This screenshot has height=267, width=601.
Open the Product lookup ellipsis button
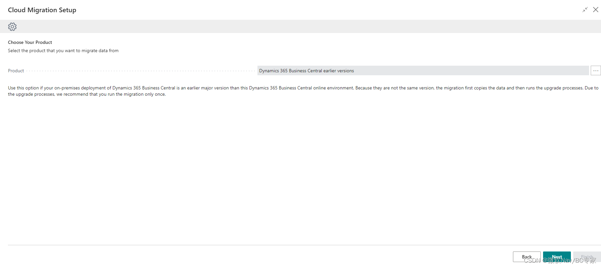click(596, 71)
